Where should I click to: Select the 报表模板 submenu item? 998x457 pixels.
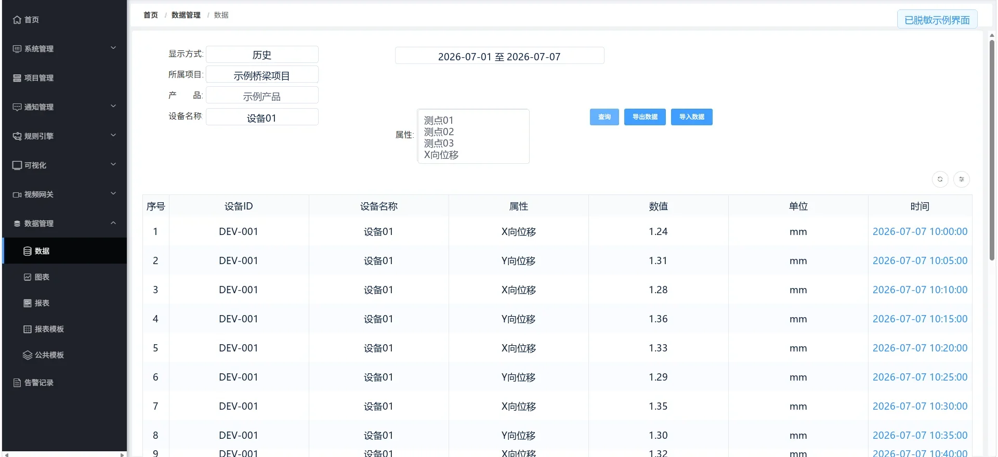tap(64, 329)
